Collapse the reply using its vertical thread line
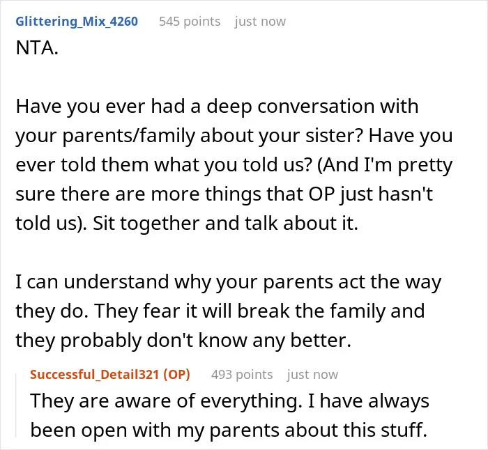 (x=16, y=405)
